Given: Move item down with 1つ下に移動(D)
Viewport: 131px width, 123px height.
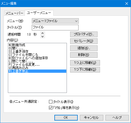Looking at the screenshot, I should pos(85,70).
